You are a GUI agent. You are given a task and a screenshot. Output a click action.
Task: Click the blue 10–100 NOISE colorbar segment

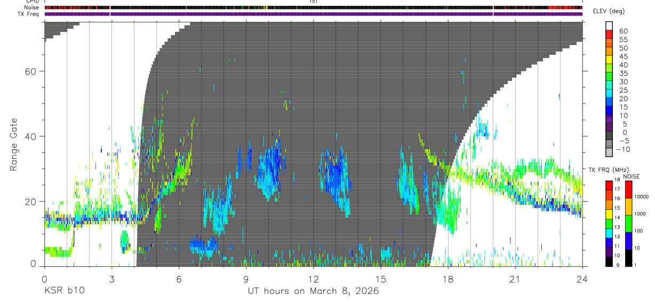[629, 240]
